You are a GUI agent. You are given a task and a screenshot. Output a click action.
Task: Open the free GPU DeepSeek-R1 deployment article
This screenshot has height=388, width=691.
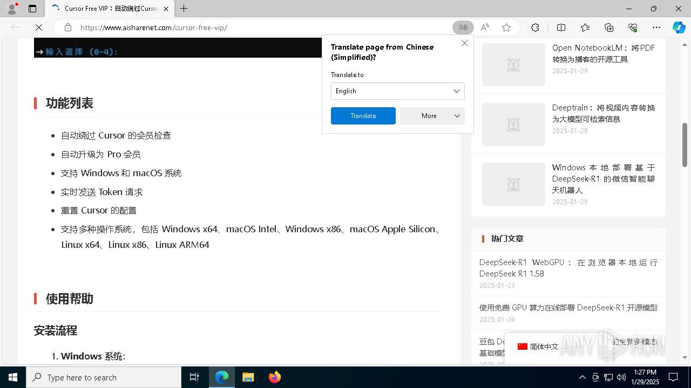[x=568, y=308]
